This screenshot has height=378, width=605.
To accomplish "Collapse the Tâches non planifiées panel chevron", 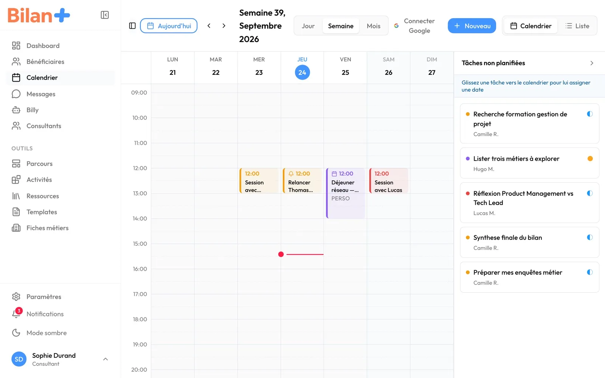I will click(592, 63).
